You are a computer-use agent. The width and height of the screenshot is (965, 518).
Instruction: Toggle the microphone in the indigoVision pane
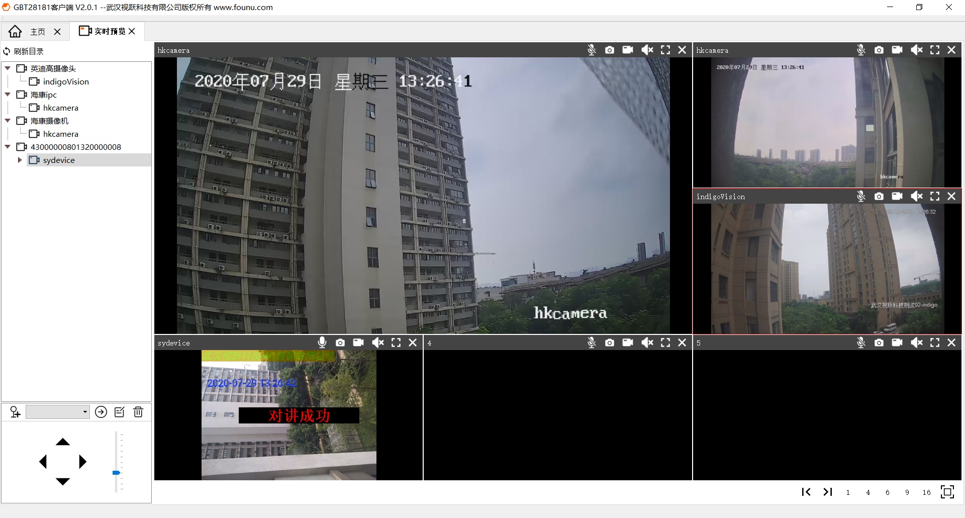(x=861, y=196)
